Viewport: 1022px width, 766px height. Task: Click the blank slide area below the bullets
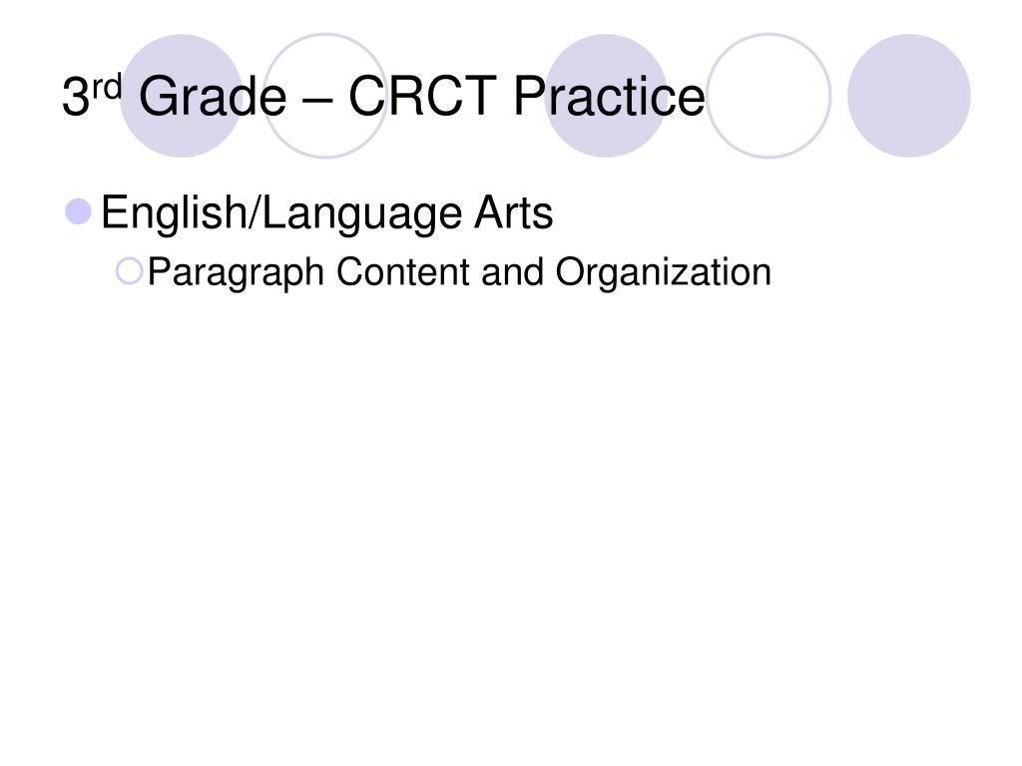511,521
